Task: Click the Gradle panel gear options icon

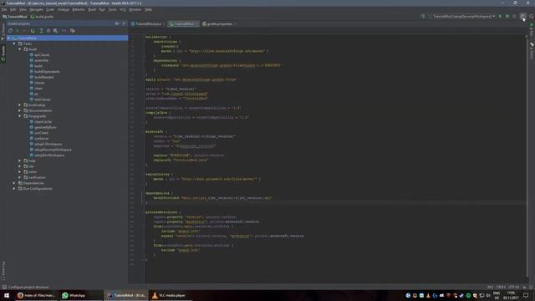Action: click(117, 23)
